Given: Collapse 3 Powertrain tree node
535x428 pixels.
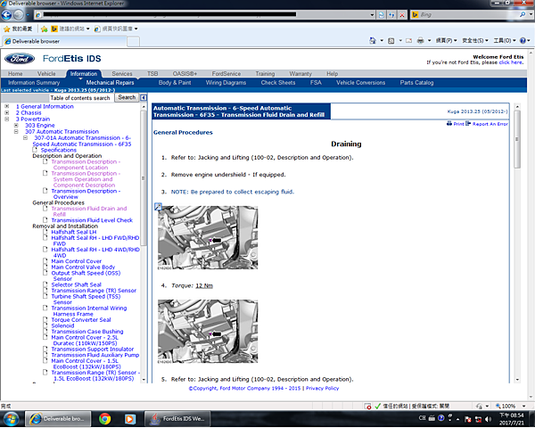Looking at the screenshot, I should tap(7, 119).
